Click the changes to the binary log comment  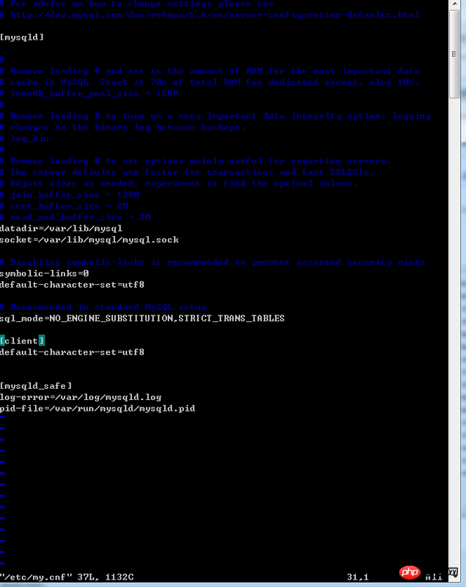(x=123, y=127)
